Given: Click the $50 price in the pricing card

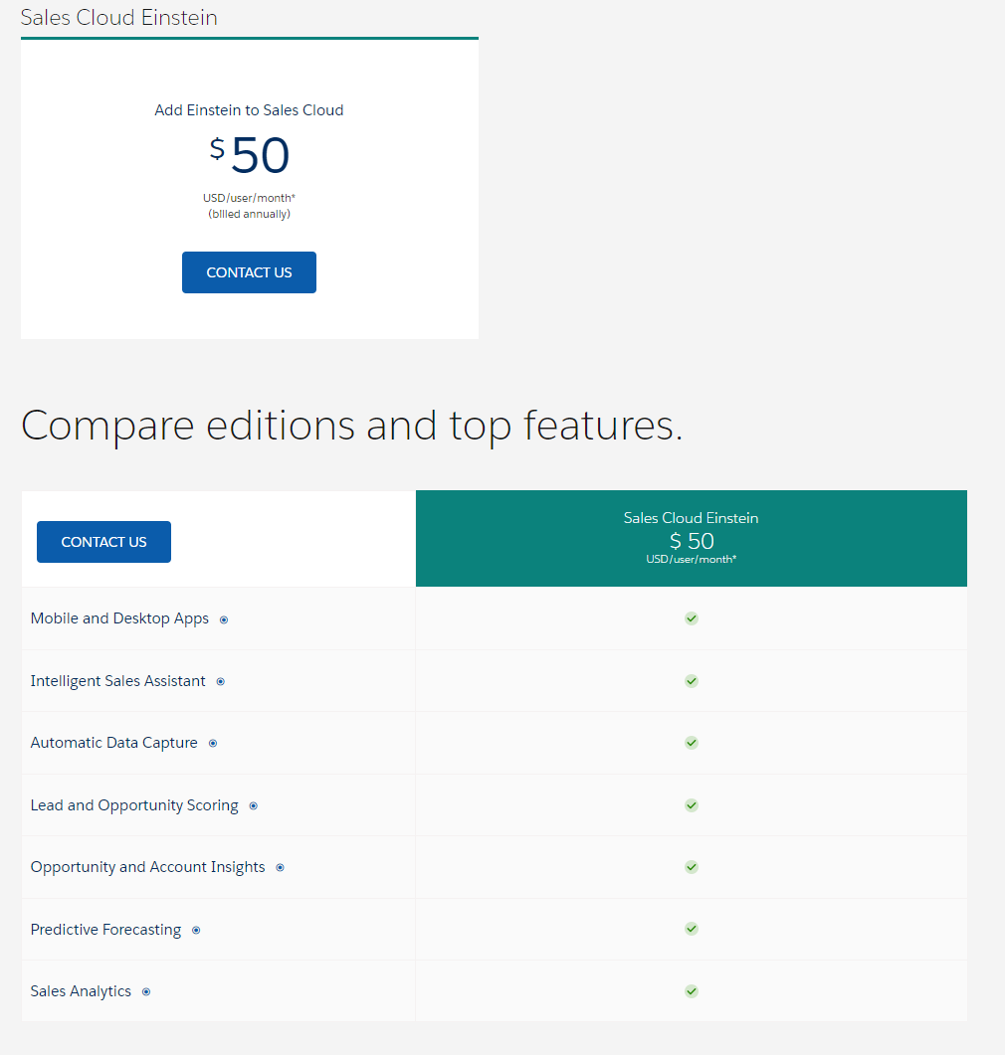Looking at the screenshot, I should 249,154.
